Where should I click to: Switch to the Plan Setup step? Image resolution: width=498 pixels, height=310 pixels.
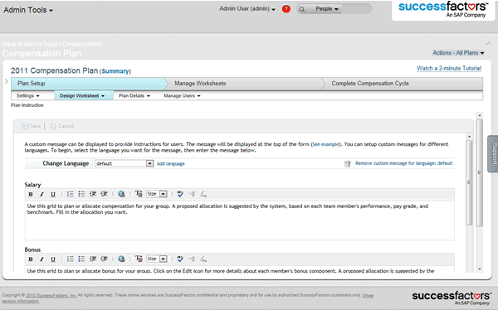pos(89,84)
